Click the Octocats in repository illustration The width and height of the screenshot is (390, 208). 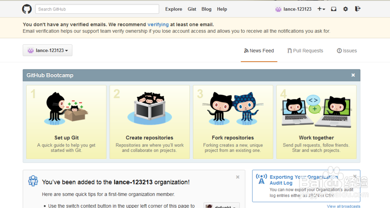coord(150,109)
